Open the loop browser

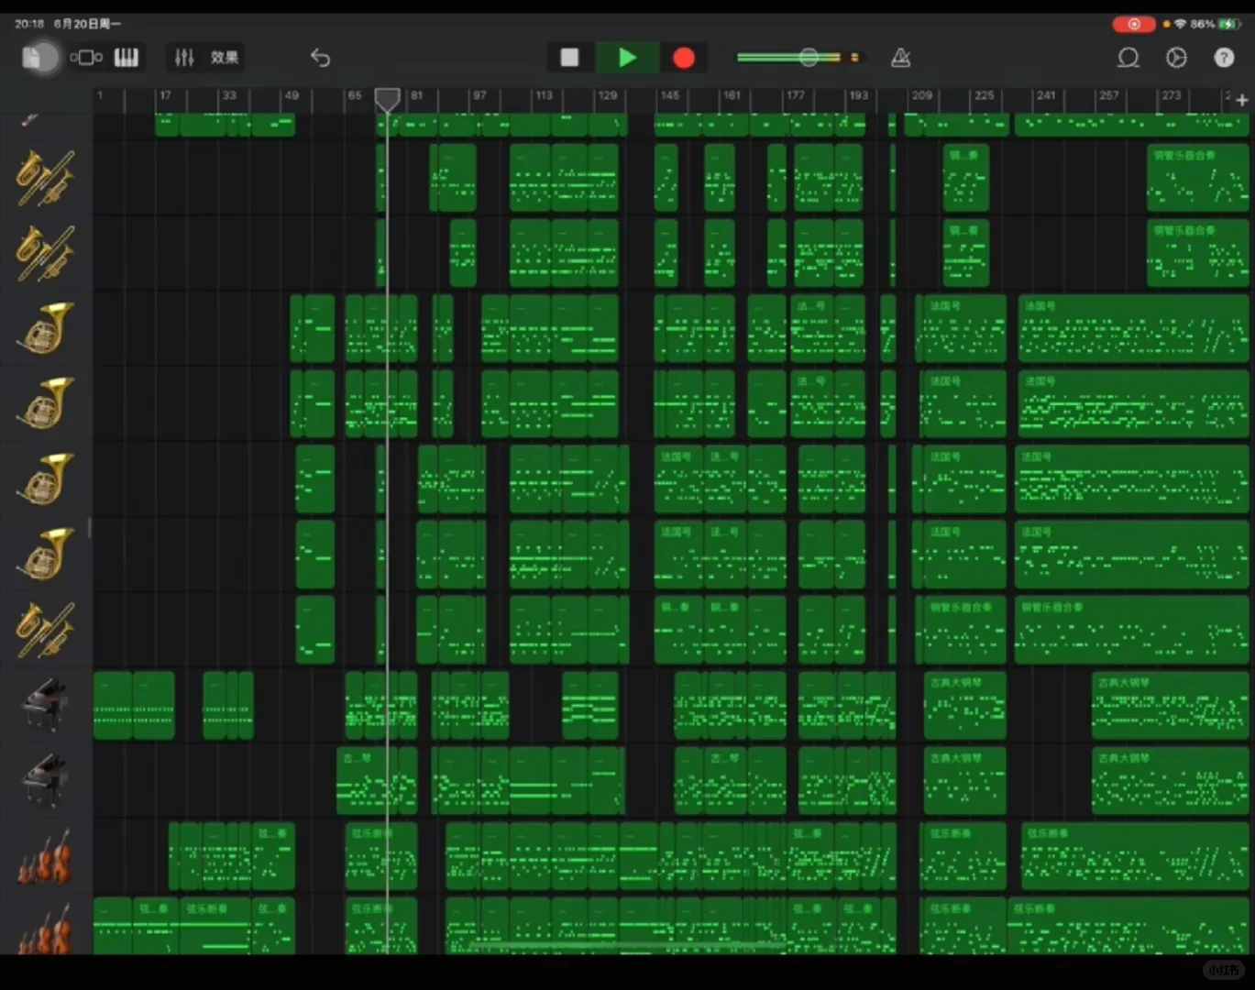pos(1128,58)
